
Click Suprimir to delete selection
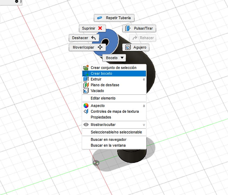92,28
